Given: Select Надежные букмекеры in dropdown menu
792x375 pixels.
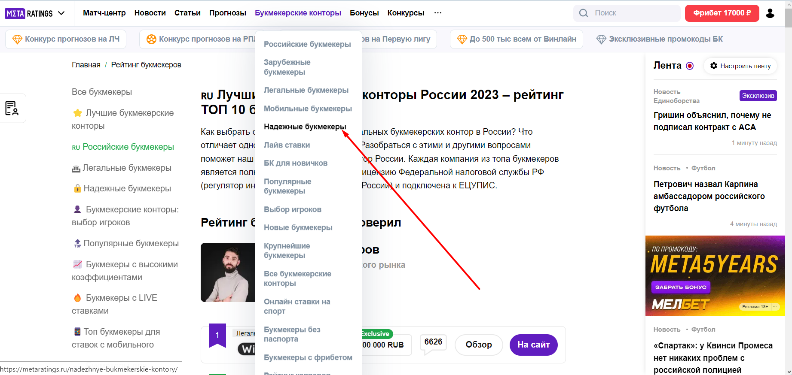Looking at the screenshot, I should (305, 127).
